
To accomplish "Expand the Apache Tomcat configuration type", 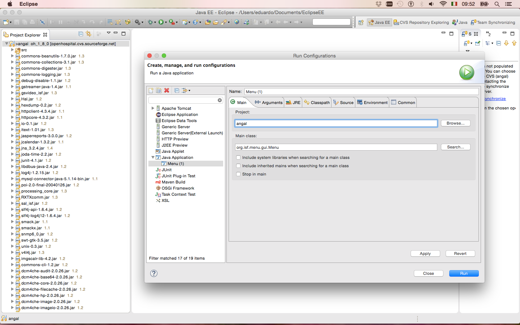I will pyautogui.click(x=153, y=108).
